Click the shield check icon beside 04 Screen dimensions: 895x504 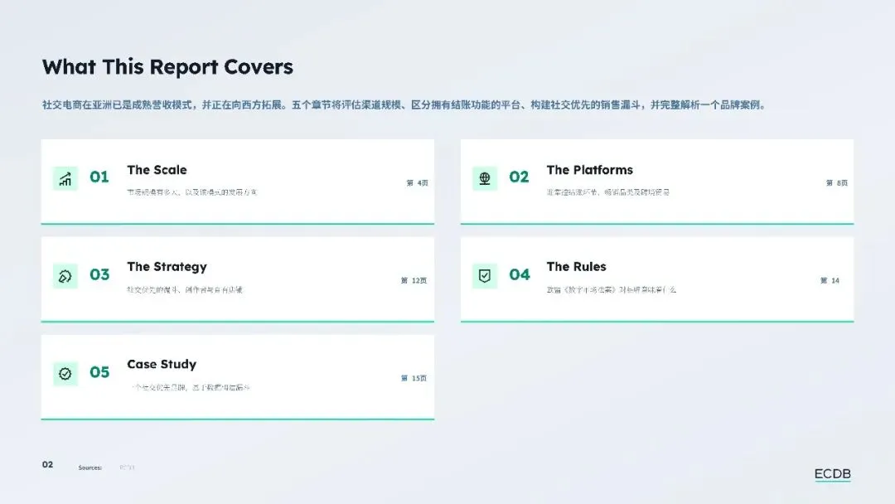485,276
